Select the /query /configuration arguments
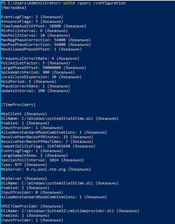The height and width of the screenshot is (224, 175). pyautogui.click(x=102, y=3)
